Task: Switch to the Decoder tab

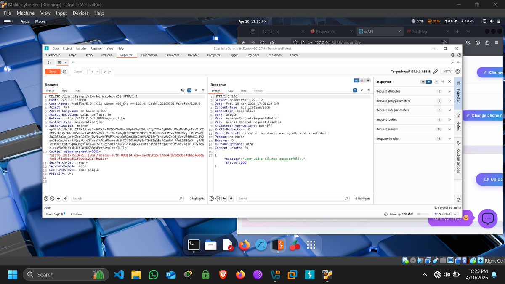Action: pyautogui.click(x=193, y=55)
